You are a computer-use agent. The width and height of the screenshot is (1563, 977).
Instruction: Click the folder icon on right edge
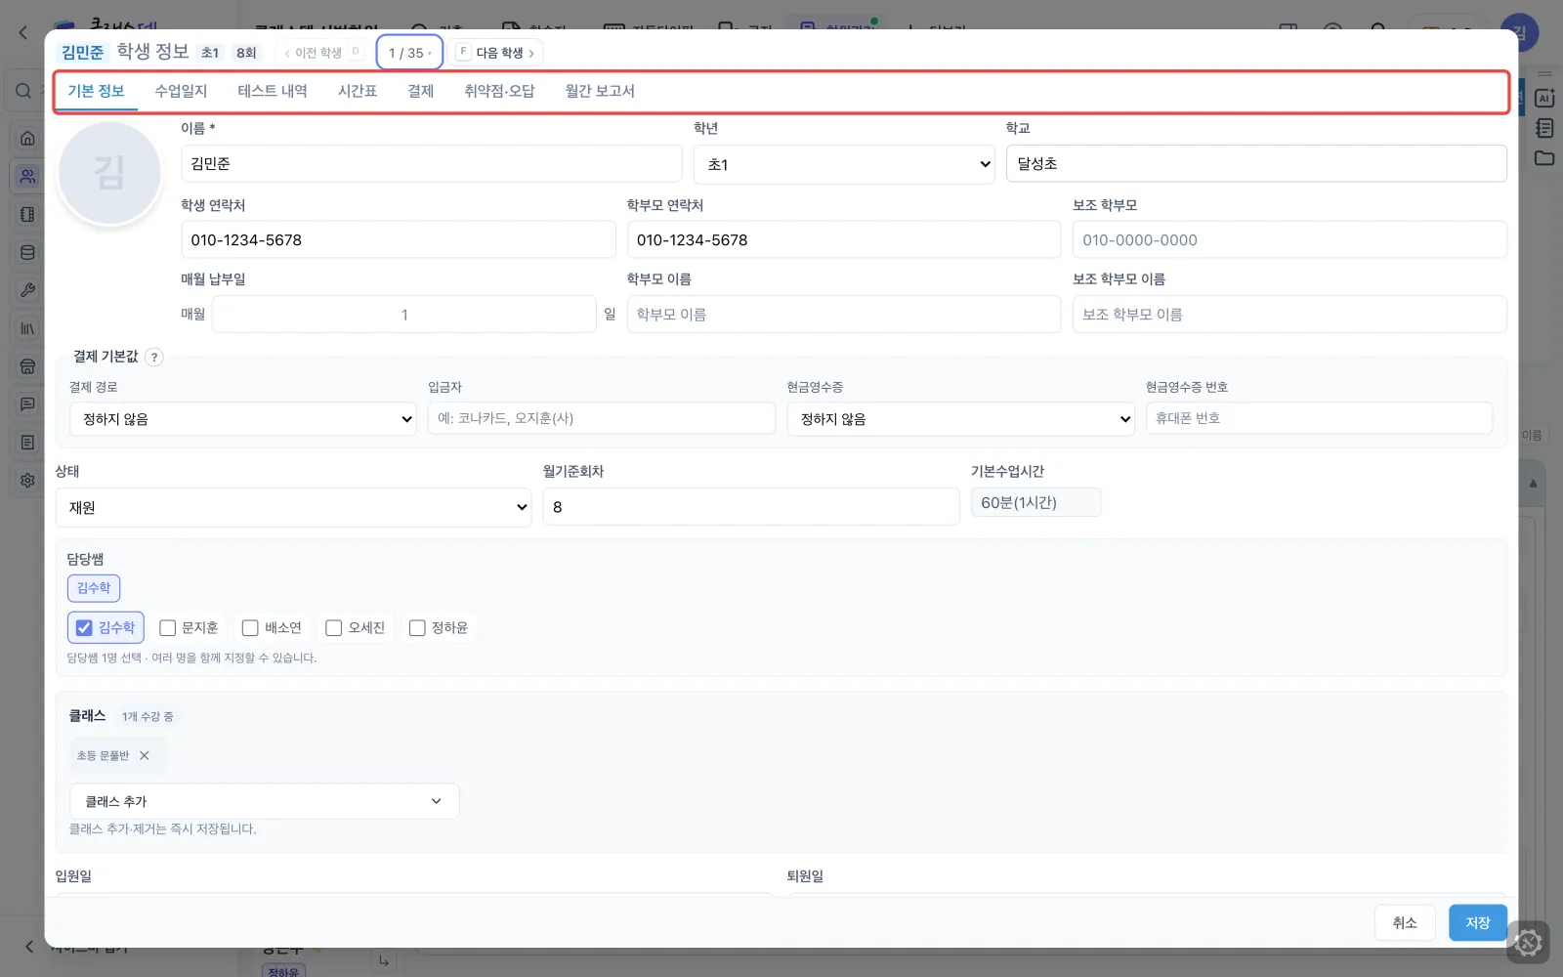(x=1544, y=157)
